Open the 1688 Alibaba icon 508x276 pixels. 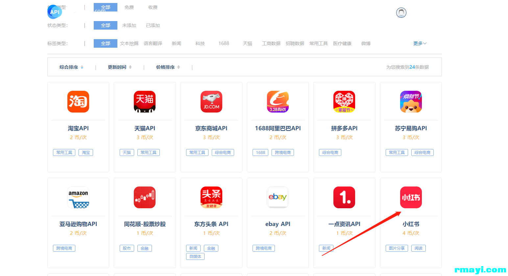point(278,102)
